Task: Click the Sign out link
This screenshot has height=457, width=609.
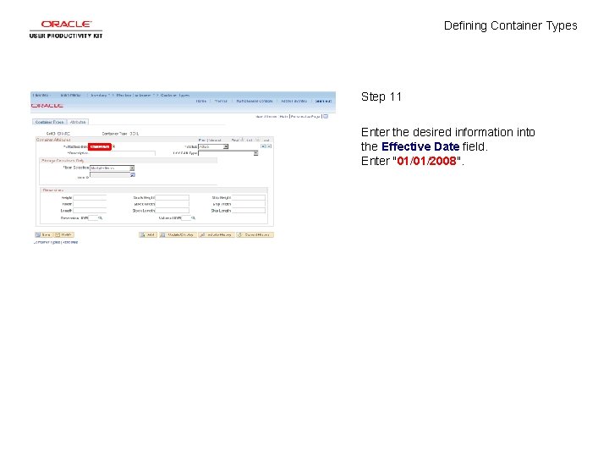Action: point(323,101)
